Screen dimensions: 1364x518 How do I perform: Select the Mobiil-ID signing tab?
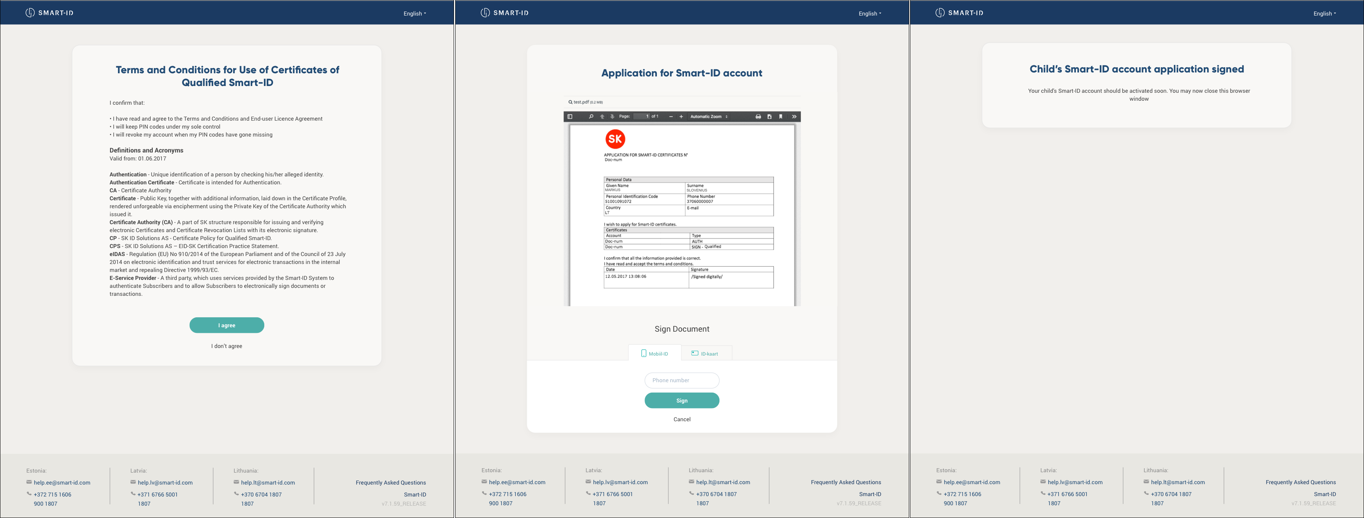[654, 353]
